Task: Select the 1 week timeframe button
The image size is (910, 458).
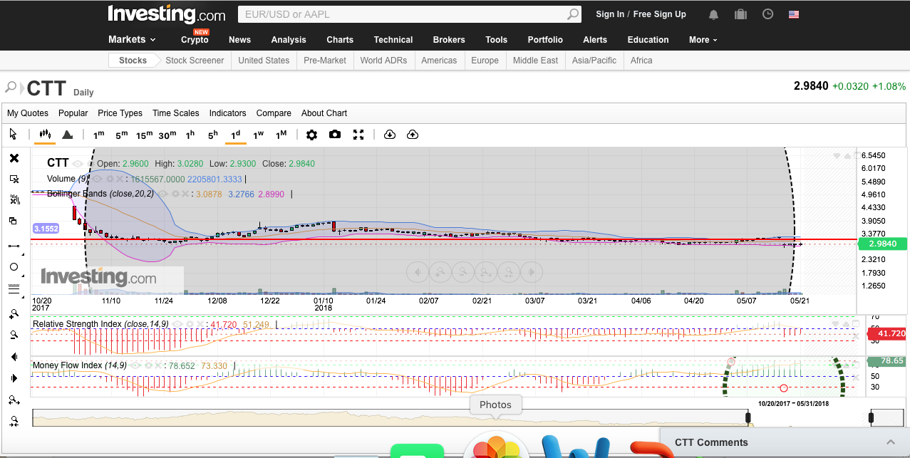Action: 258,135
